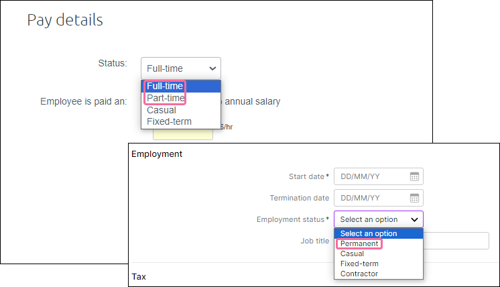
Task: Open the Start date calendar picker
Action: (414, 176)
